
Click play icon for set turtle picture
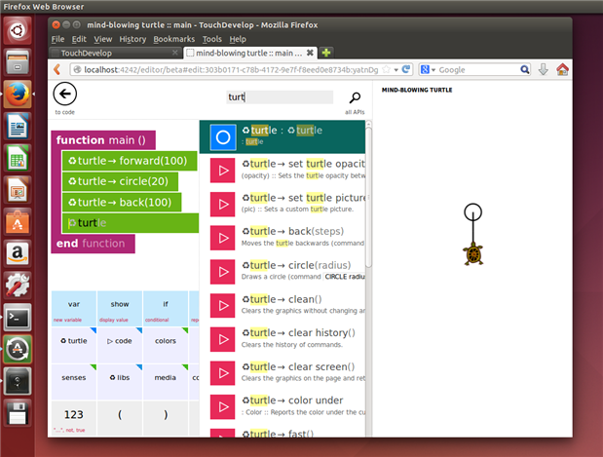[222, 205]
